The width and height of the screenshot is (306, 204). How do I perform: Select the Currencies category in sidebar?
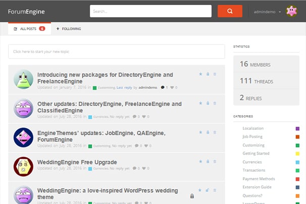252,162
